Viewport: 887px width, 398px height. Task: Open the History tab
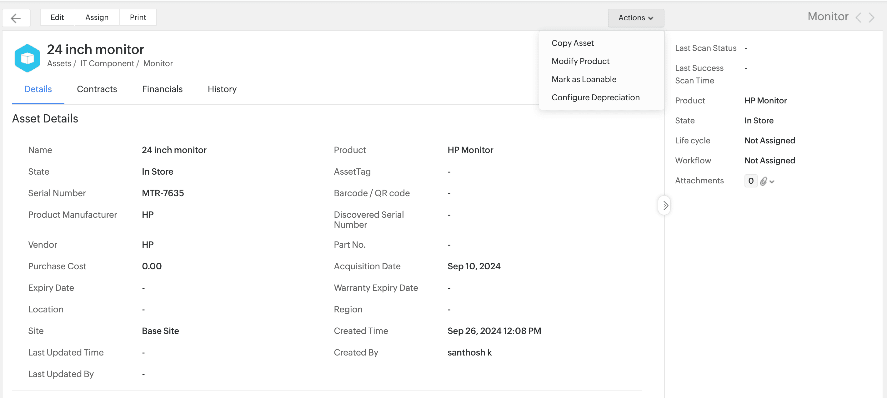point(222,89)
